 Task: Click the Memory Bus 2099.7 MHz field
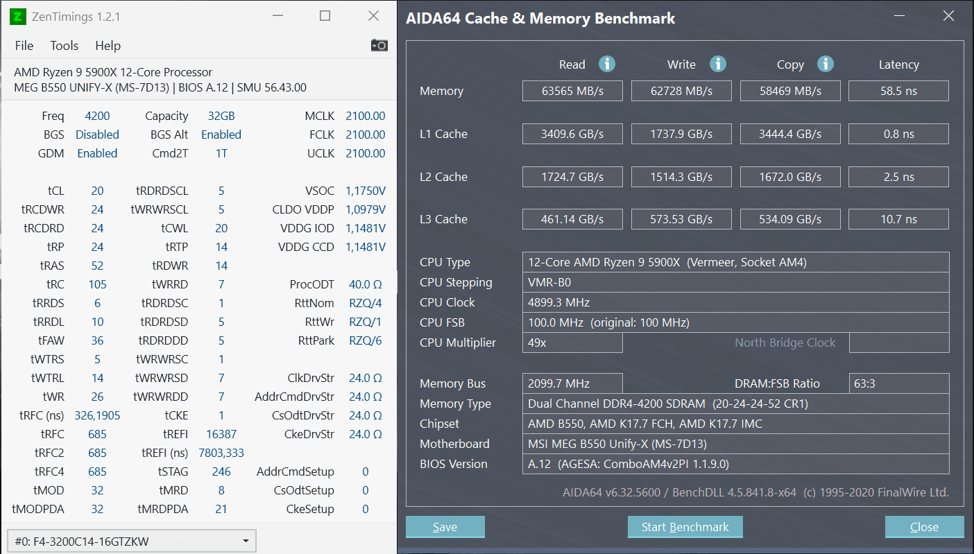(572, 383)
